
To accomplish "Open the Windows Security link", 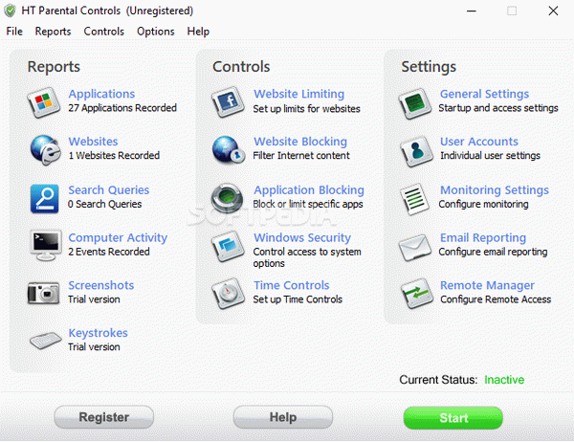I will point(302,238).
